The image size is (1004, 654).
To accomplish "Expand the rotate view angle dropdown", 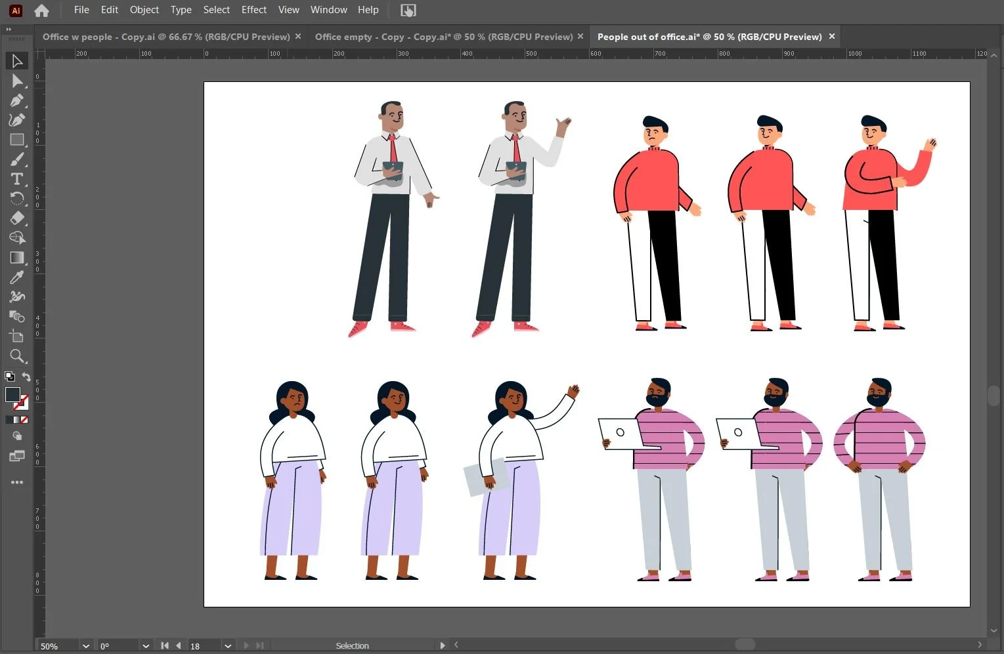I will 146,646.
